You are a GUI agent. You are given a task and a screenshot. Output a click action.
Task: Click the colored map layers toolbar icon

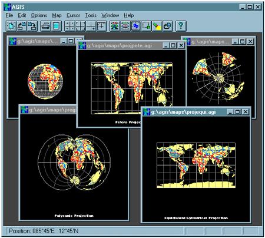coord(115,26)
